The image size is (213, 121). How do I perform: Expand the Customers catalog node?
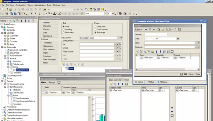pyautogui.click(x=5, y=36)
